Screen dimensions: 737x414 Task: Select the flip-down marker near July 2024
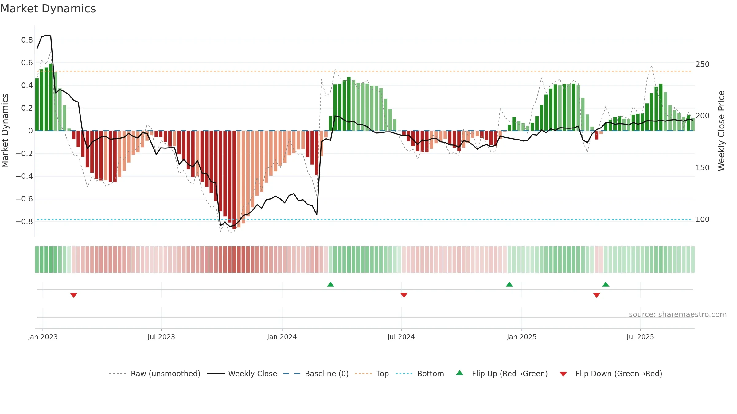pos(404,295)
